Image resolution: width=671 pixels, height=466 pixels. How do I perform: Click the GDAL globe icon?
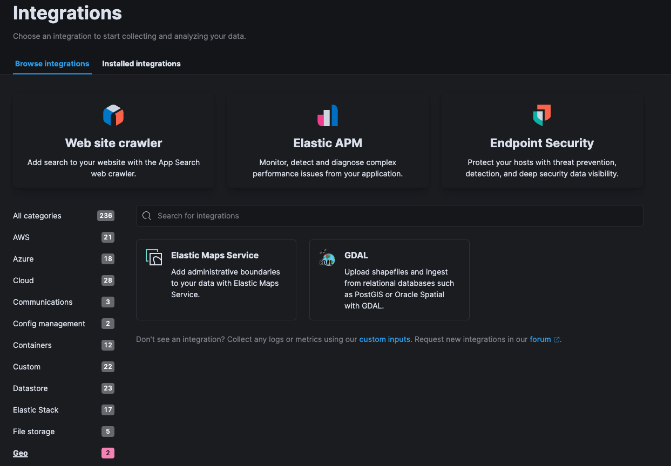[327, 258]
